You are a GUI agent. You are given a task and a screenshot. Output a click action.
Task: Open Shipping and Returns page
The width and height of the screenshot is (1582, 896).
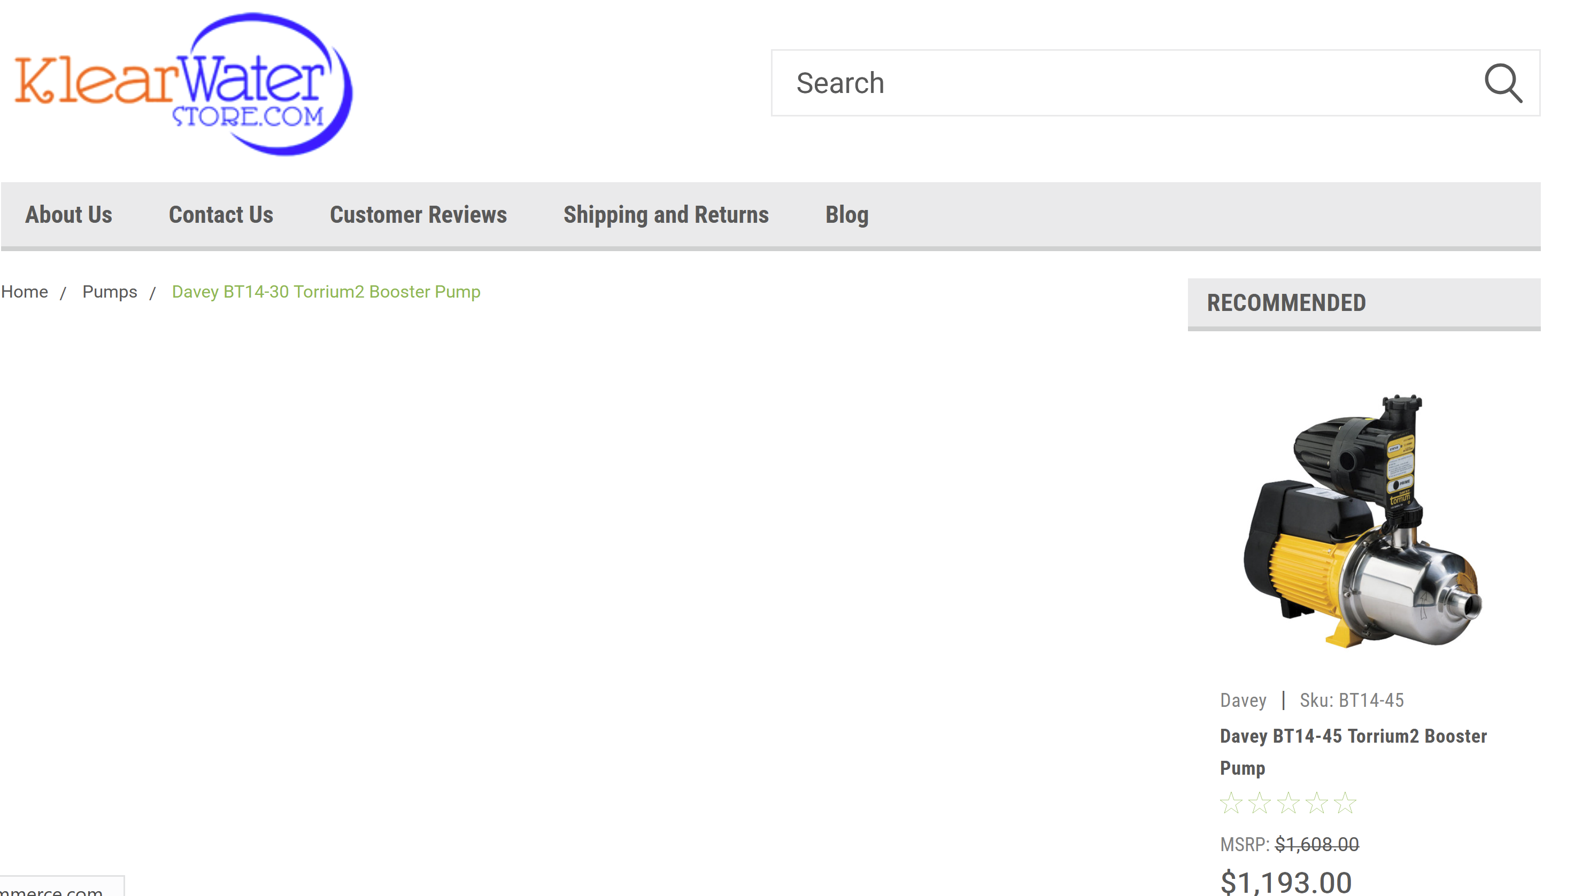click(x=666, y=215)
